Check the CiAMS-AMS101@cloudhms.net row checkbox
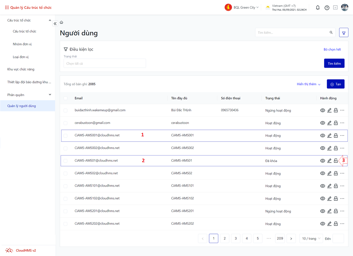Image resolution: width=353 pixels, height=256 pixels. tap(66, 186)
